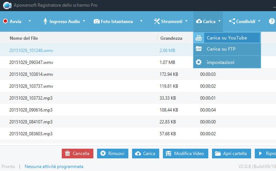Open the help question mark icon

[272, 22]
